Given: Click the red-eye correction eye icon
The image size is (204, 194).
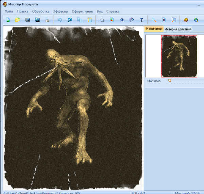Looking at the screenshot, I should tap(122, 20).
